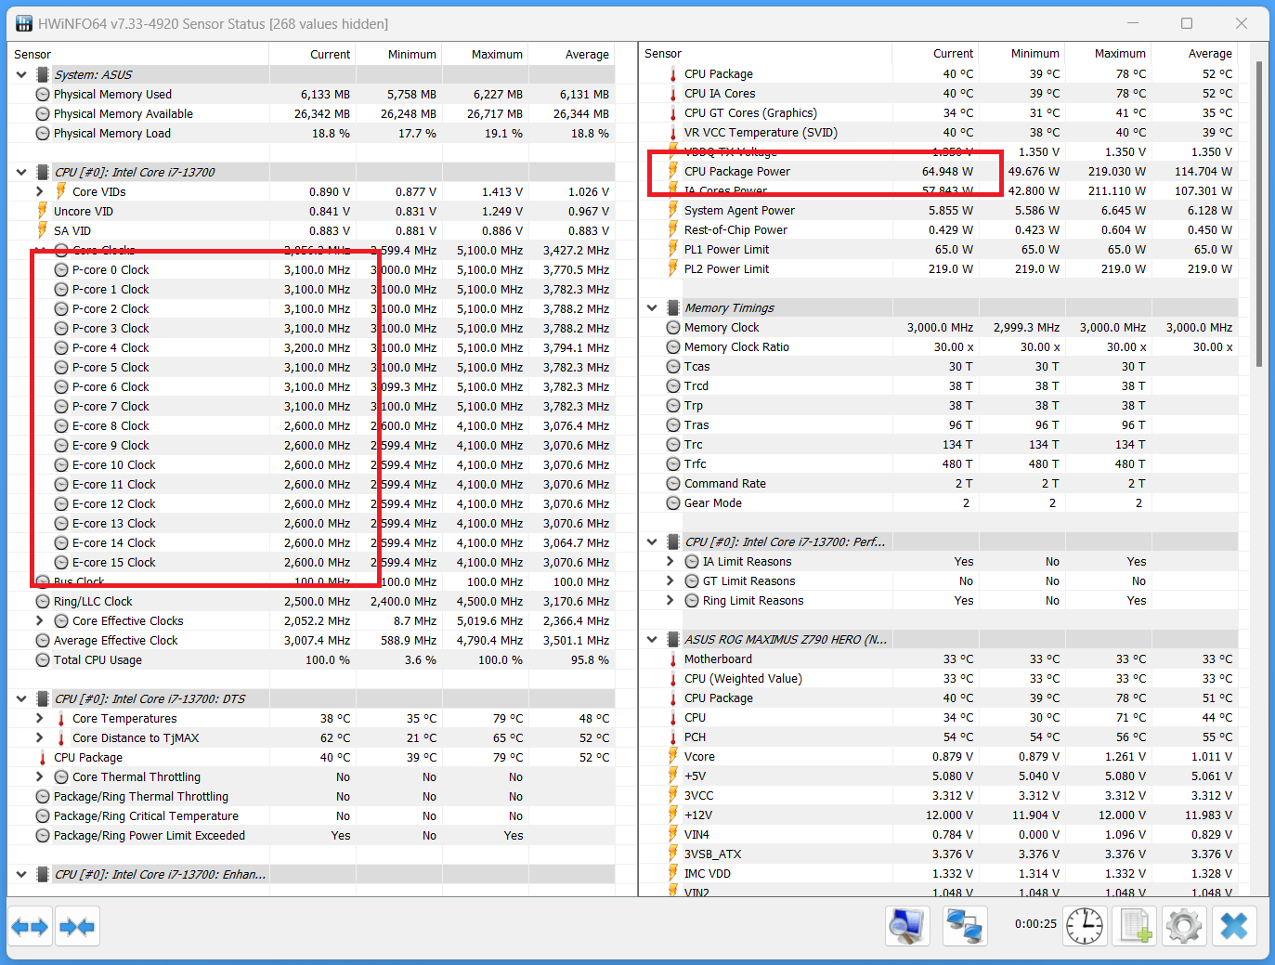Expand the IA Limit Reasons row
Viewport: 1275px width, 965px height.
tap(670, 561)
